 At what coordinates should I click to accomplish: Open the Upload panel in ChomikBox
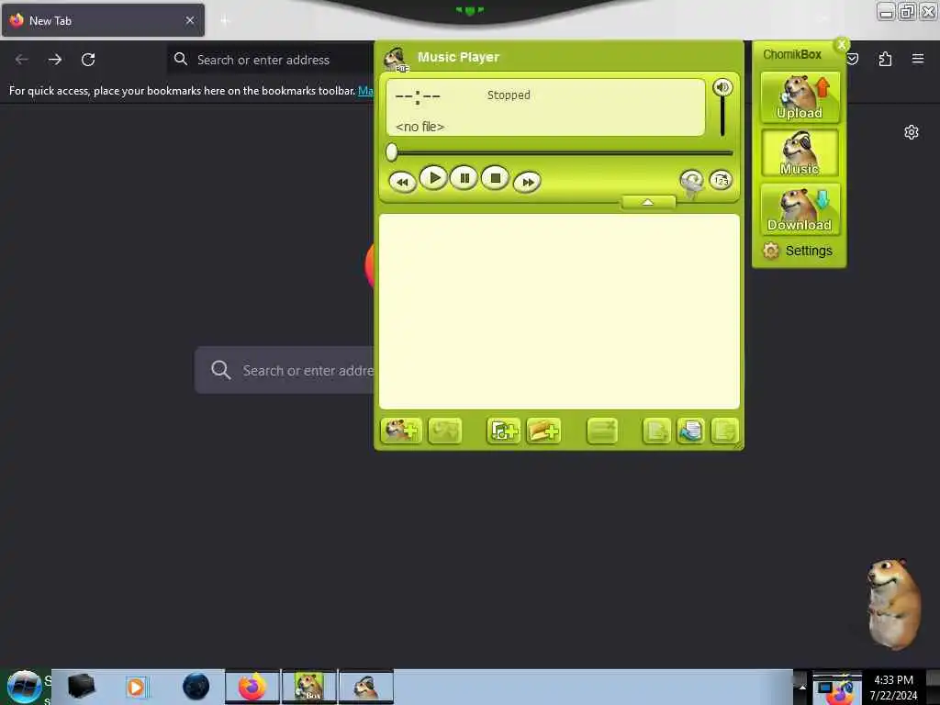(x=800, y=97)
